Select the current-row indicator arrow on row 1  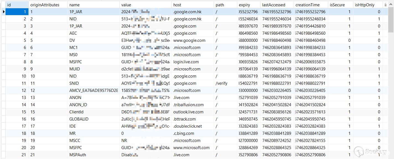[x=3, y=12]
